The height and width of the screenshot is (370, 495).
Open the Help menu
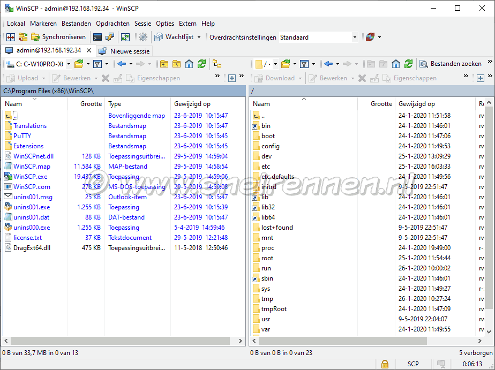pos(208,24)
